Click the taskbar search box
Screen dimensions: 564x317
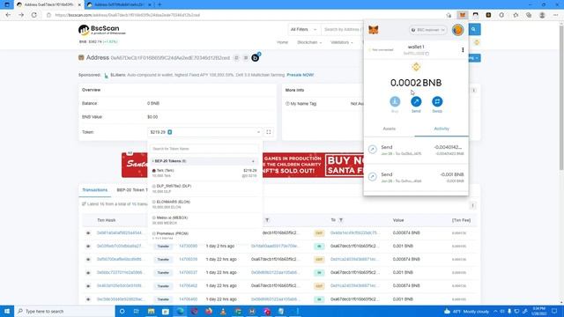click(x=64, y=311)
